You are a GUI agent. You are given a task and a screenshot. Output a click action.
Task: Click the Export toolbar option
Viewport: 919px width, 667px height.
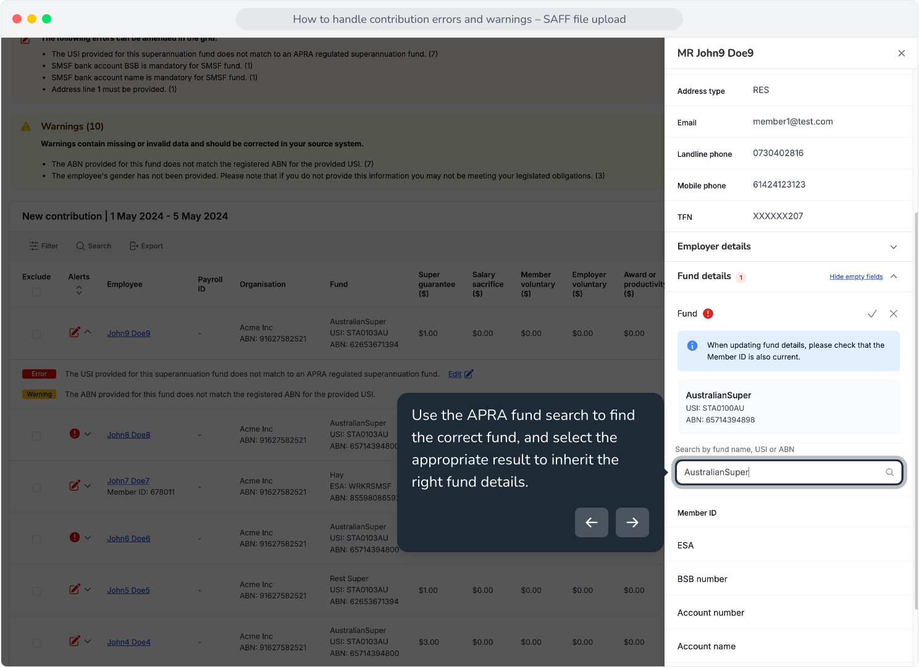click(x=146, y=246)
